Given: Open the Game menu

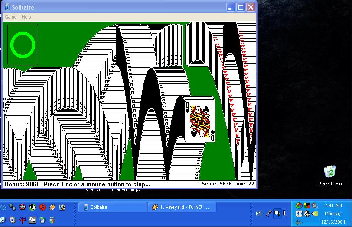Looking at the screenshot, I should [10, 17].
